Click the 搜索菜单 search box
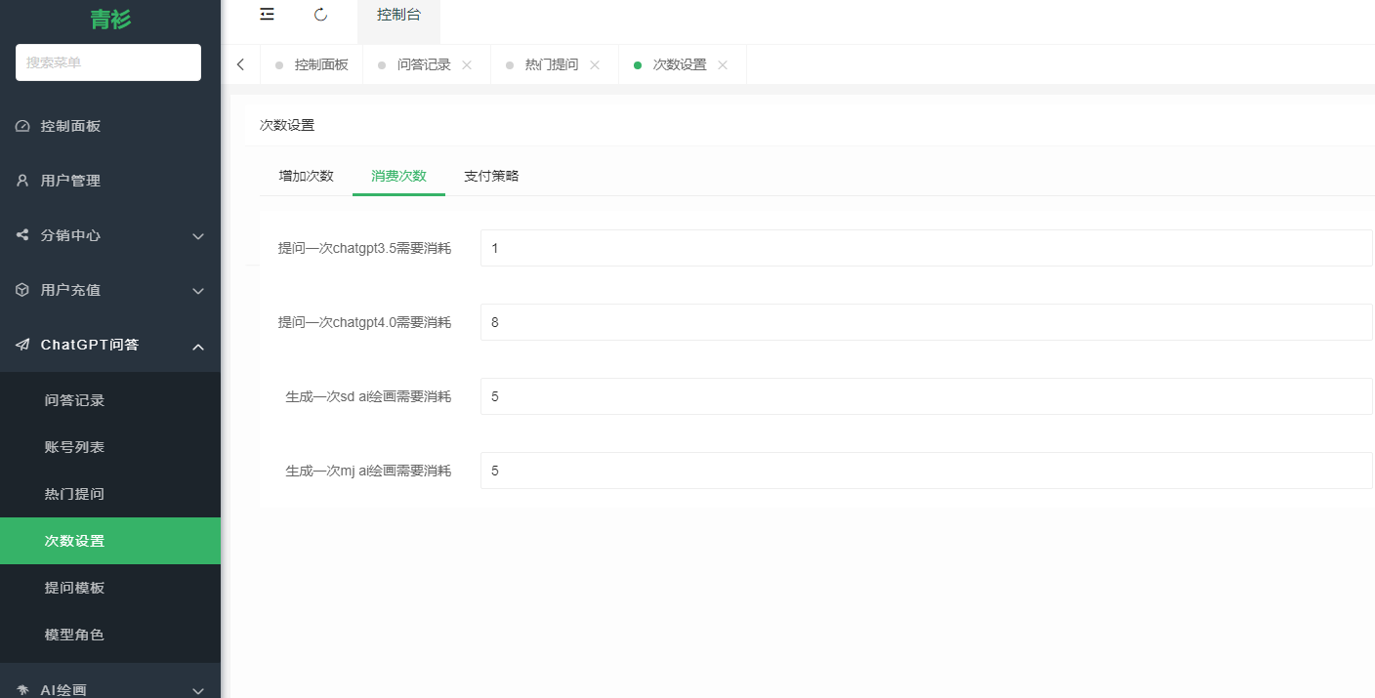 tap(108, 62)
